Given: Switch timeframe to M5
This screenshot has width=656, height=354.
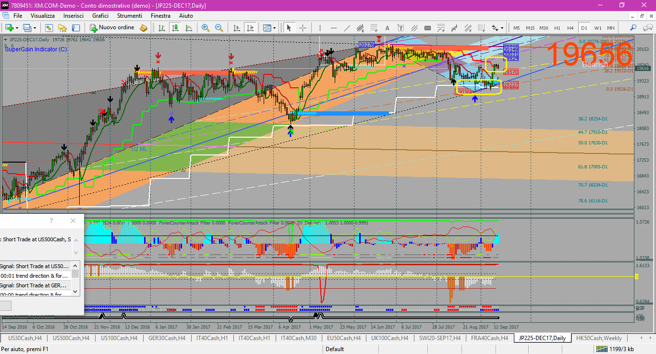Looking at the screenshot, I should pyautogui.click(x=517, y=28).
